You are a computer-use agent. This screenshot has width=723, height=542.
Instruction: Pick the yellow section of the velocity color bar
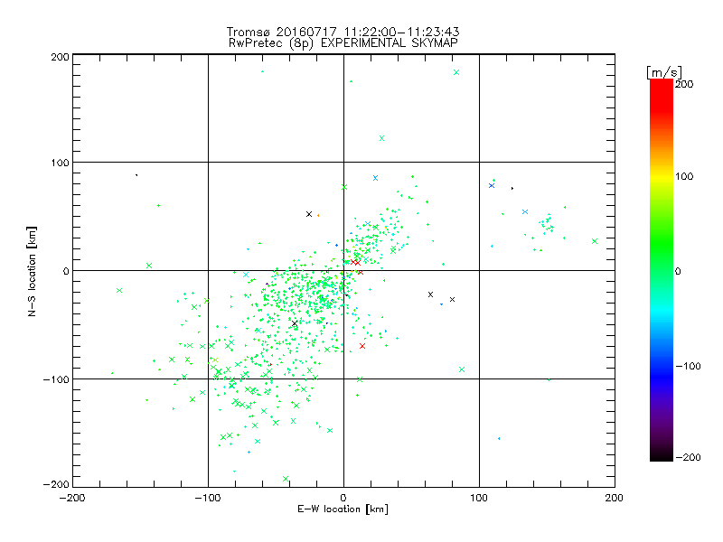tap(662, 176)
